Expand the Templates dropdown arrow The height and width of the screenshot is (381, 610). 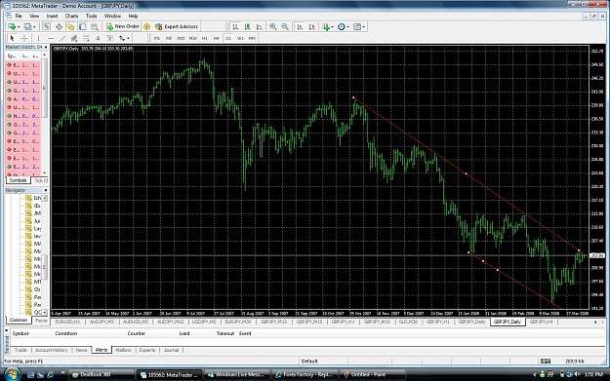coord(364,27)
